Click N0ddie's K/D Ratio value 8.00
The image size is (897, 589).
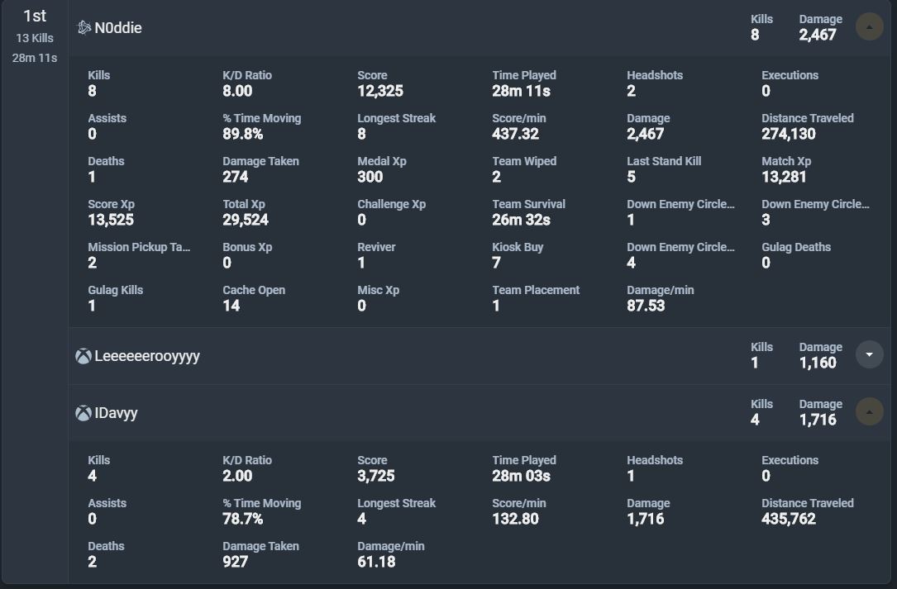click(x=237, y=91)
